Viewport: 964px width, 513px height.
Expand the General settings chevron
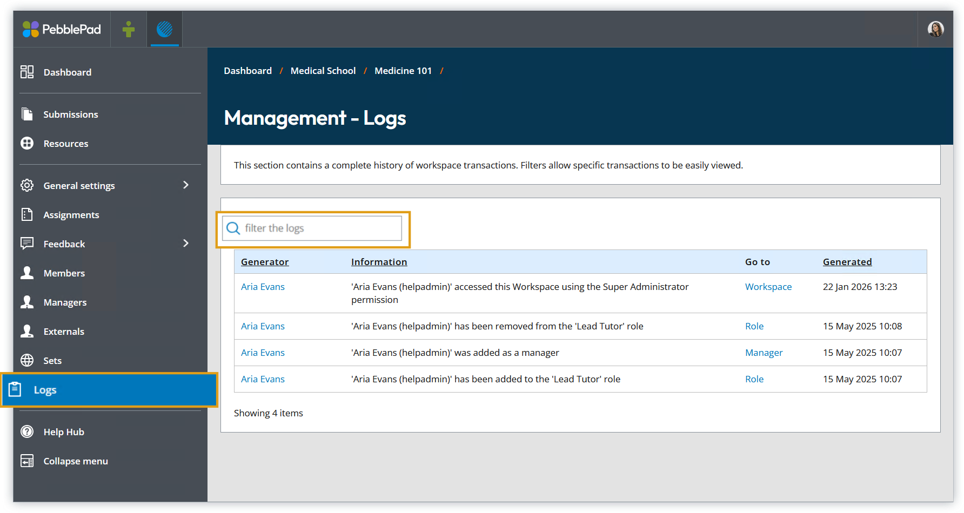pos(186,185)
